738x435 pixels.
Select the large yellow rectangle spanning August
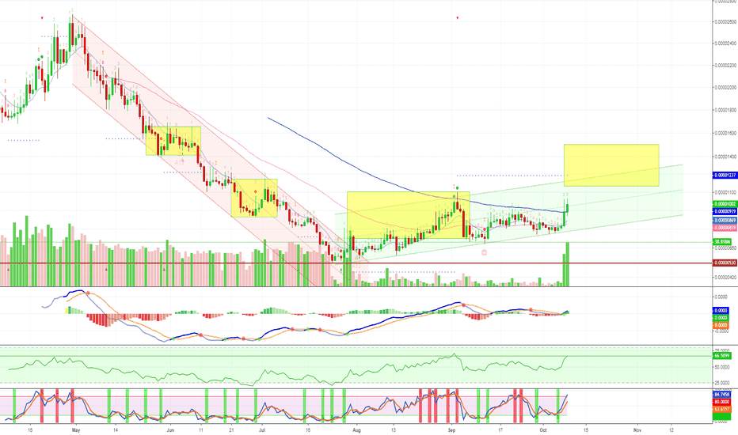pos(408,215)
